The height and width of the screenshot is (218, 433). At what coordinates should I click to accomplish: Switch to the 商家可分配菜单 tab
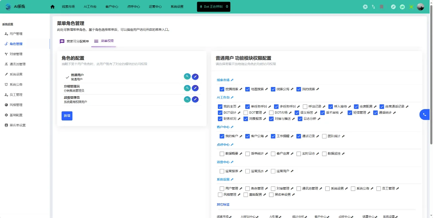[x=74, y=41]
